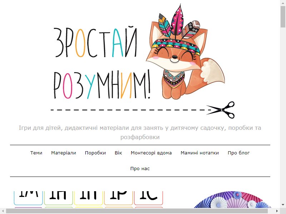Click the vertical scrollbar thumb

[283, 16]
